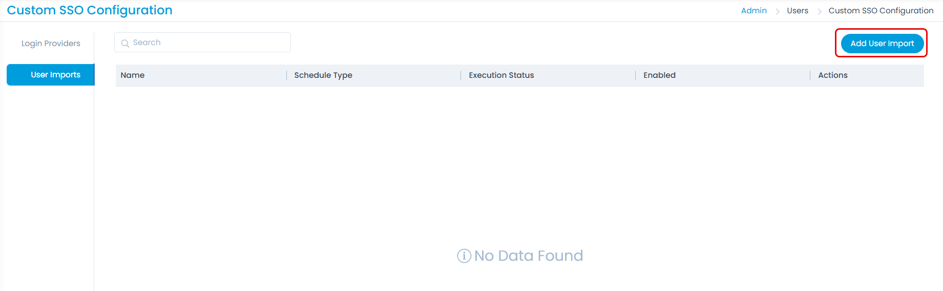
Task: Click the Schedule Type column header
Action: point(323,75)
